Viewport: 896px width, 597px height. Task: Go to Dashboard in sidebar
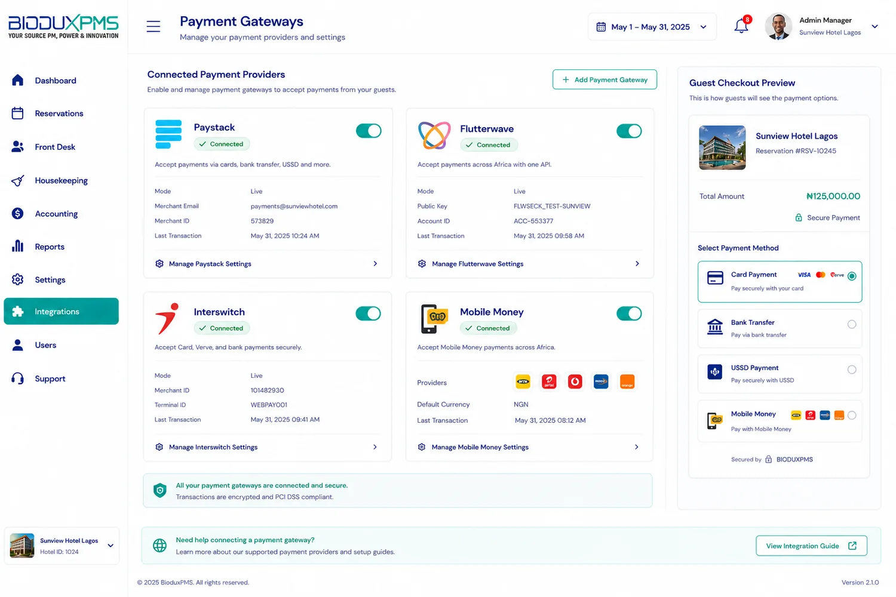[x=61, y=80]
